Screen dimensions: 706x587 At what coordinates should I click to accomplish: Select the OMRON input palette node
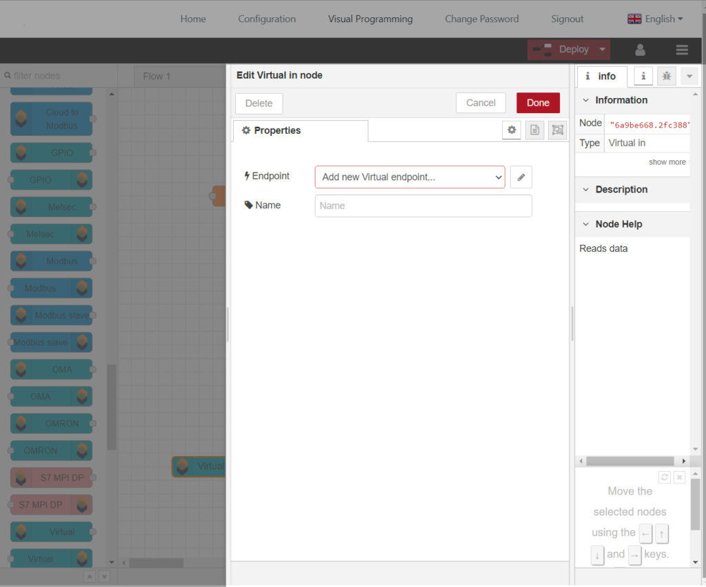(x=51, y=424)
